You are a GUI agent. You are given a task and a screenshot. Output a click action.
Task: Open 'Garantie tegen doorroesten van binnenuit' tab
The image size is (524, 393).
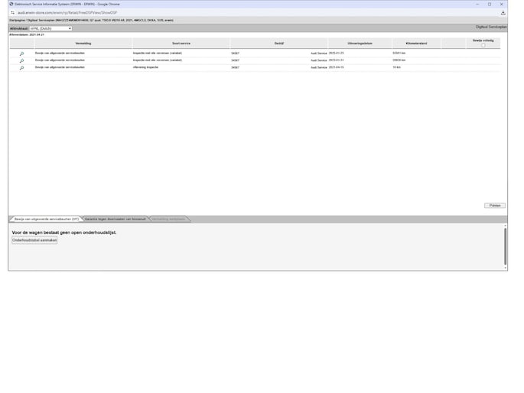(115, 219)
